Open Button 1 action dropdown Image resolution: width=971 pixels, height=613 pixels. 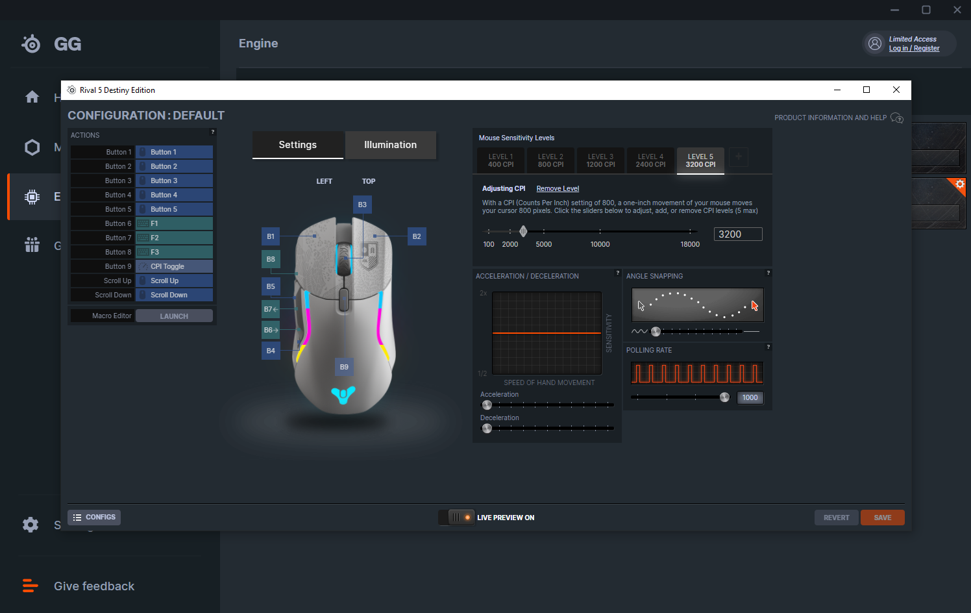tap(174, 152)
